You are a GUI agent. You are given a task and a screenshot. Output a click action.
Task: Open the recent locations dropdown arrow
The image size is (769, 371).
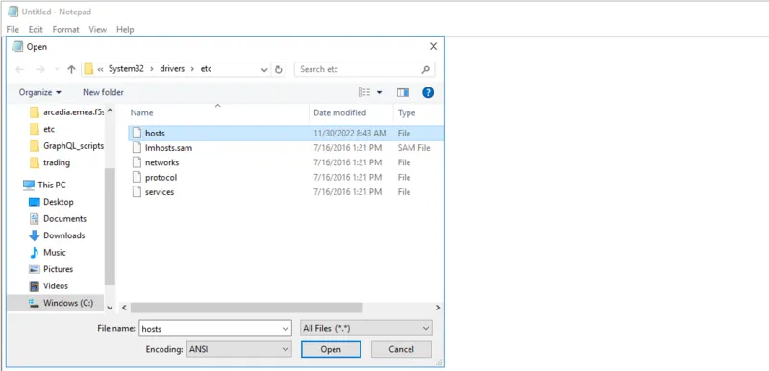[57, 69]
